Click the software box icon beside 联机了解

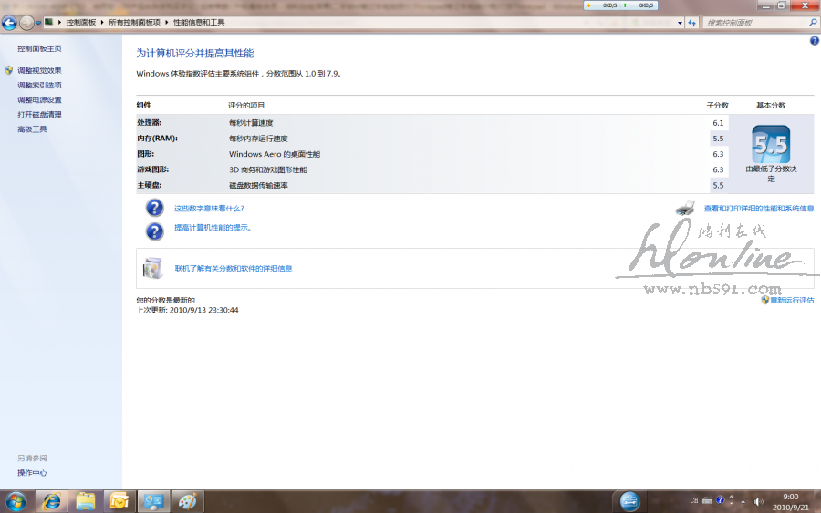(x=153, y=268)
